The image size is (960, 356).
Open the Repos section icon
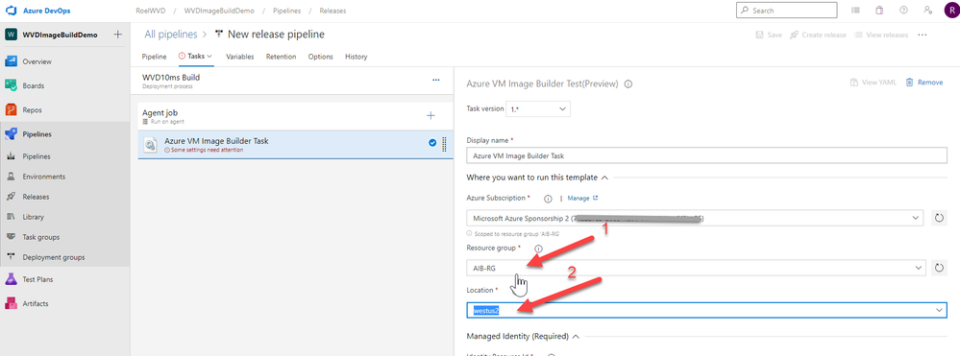pyautogui.click(x=11, y=110)
